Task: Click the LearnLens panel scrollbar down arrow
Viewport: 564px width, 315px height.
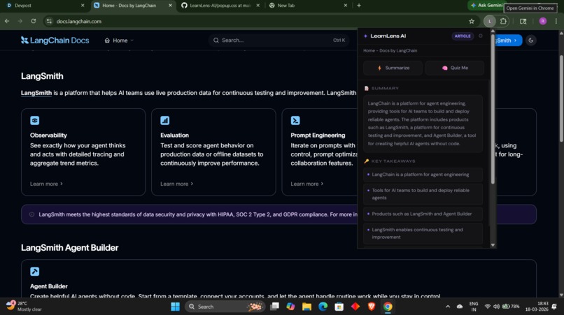Action: (493, 245)
